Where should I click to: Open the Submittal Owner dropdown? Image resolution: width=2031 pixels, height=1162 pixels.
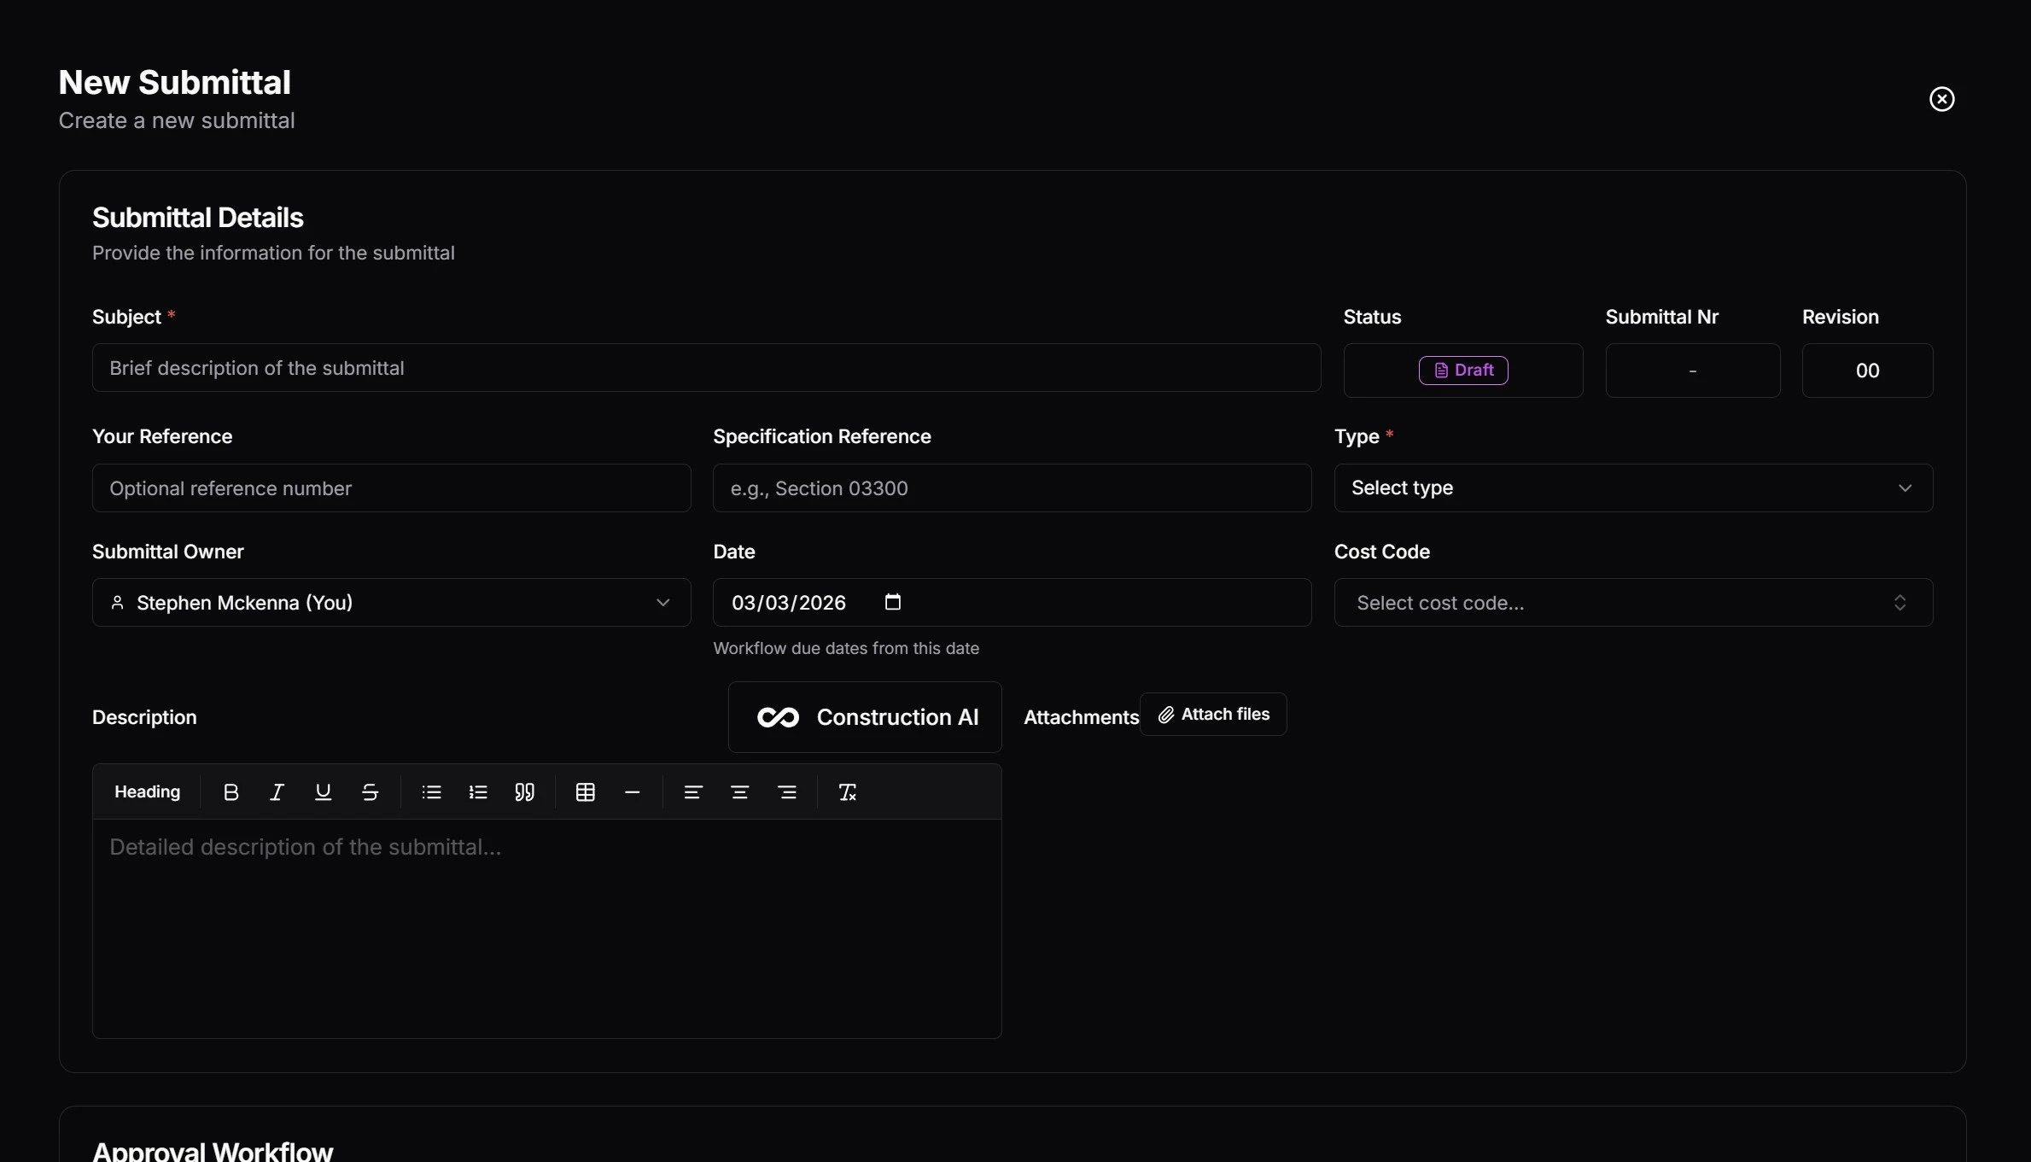pyautogui.click(x=390, y=602)
